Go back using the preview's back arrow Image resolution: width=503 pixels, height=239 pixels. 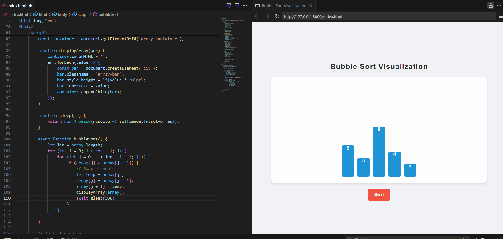[x=257, y=16]
